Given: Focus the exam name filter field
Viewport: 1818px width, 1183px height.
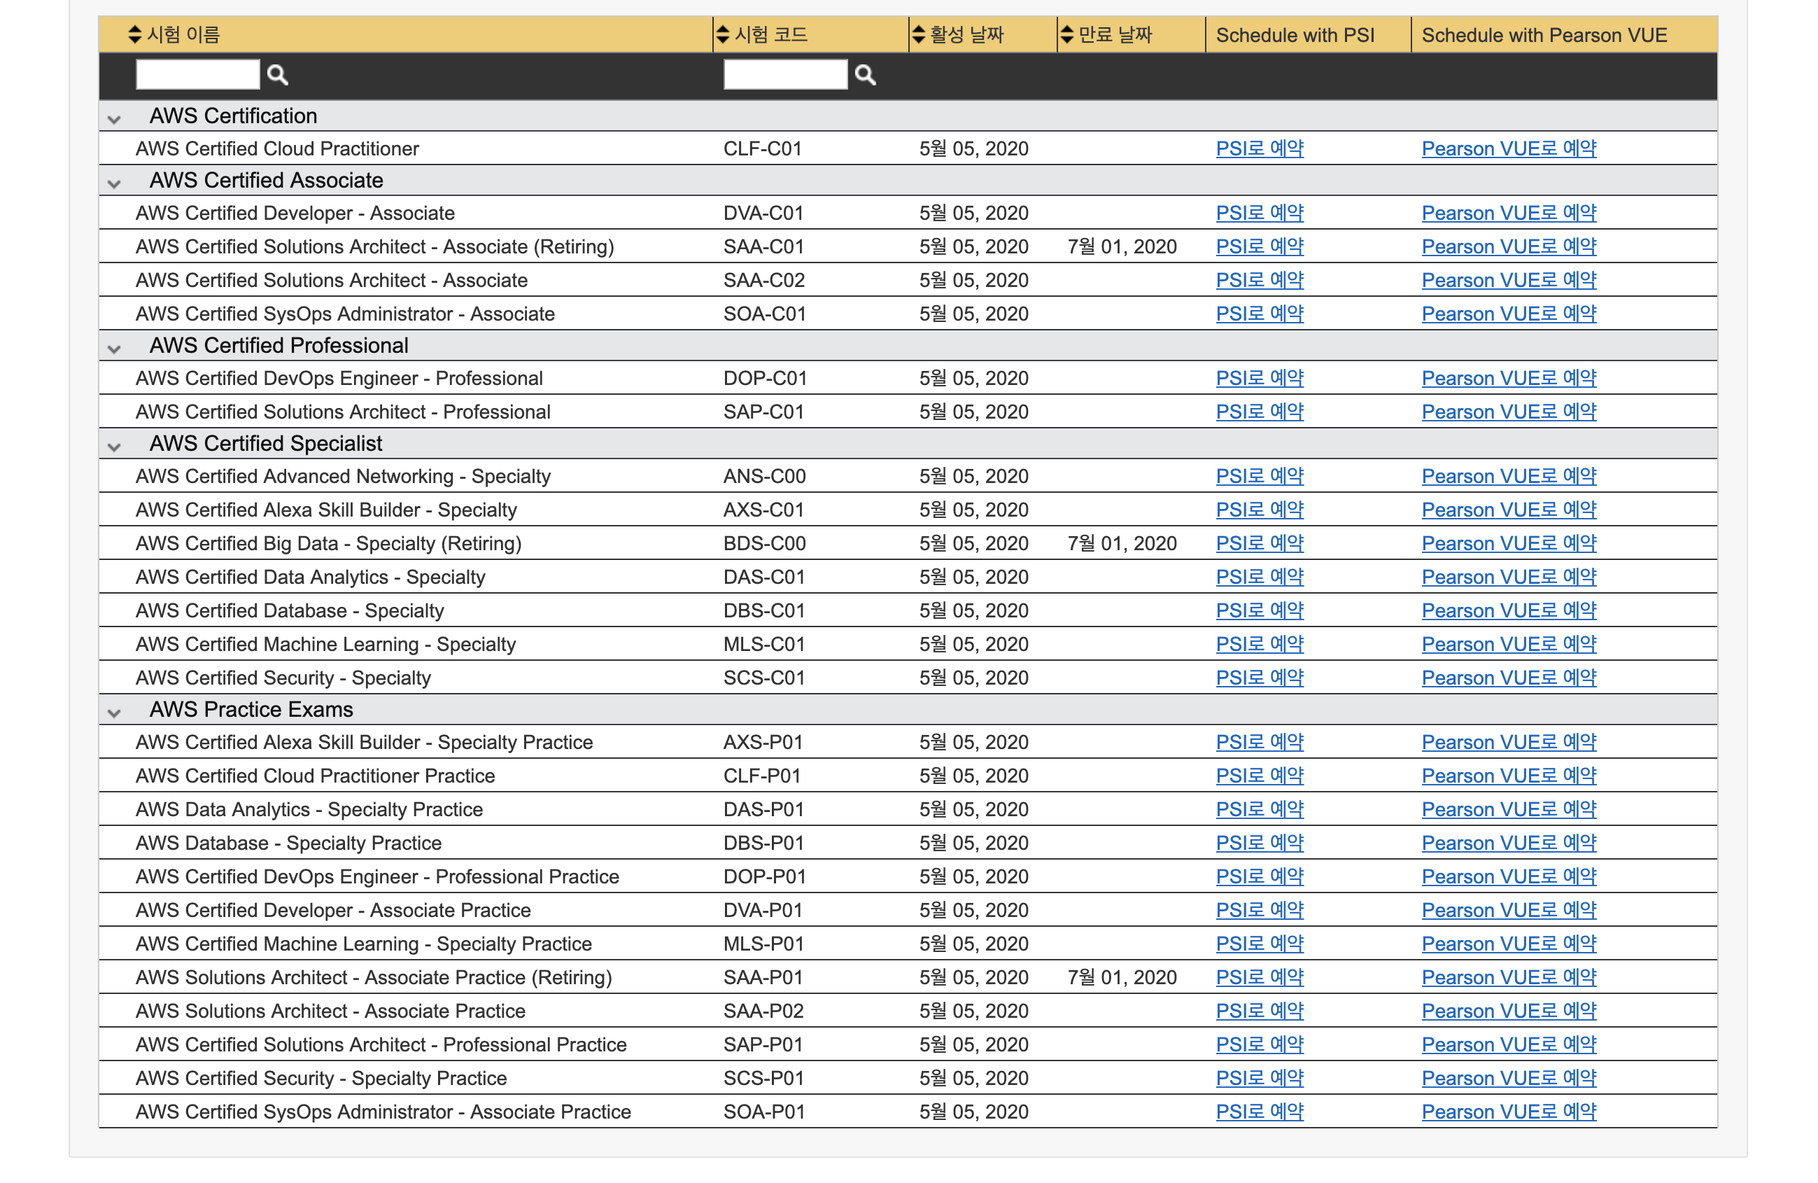Looking at the screenshot, I should pos(197,74).
